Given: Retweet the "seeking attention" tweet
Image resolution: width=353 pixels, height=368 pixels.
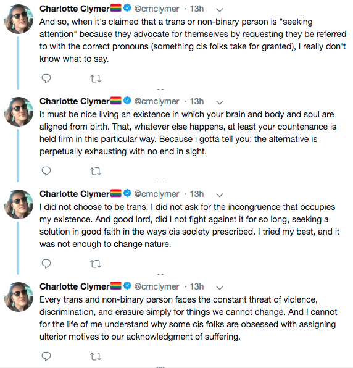Looking at the screenshot, I should [96, 78].
